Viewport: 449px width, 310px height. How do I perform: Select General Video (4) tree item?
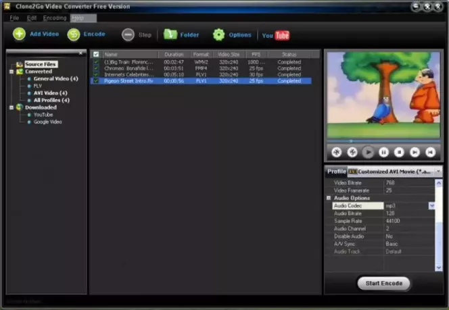coord(56,78)
